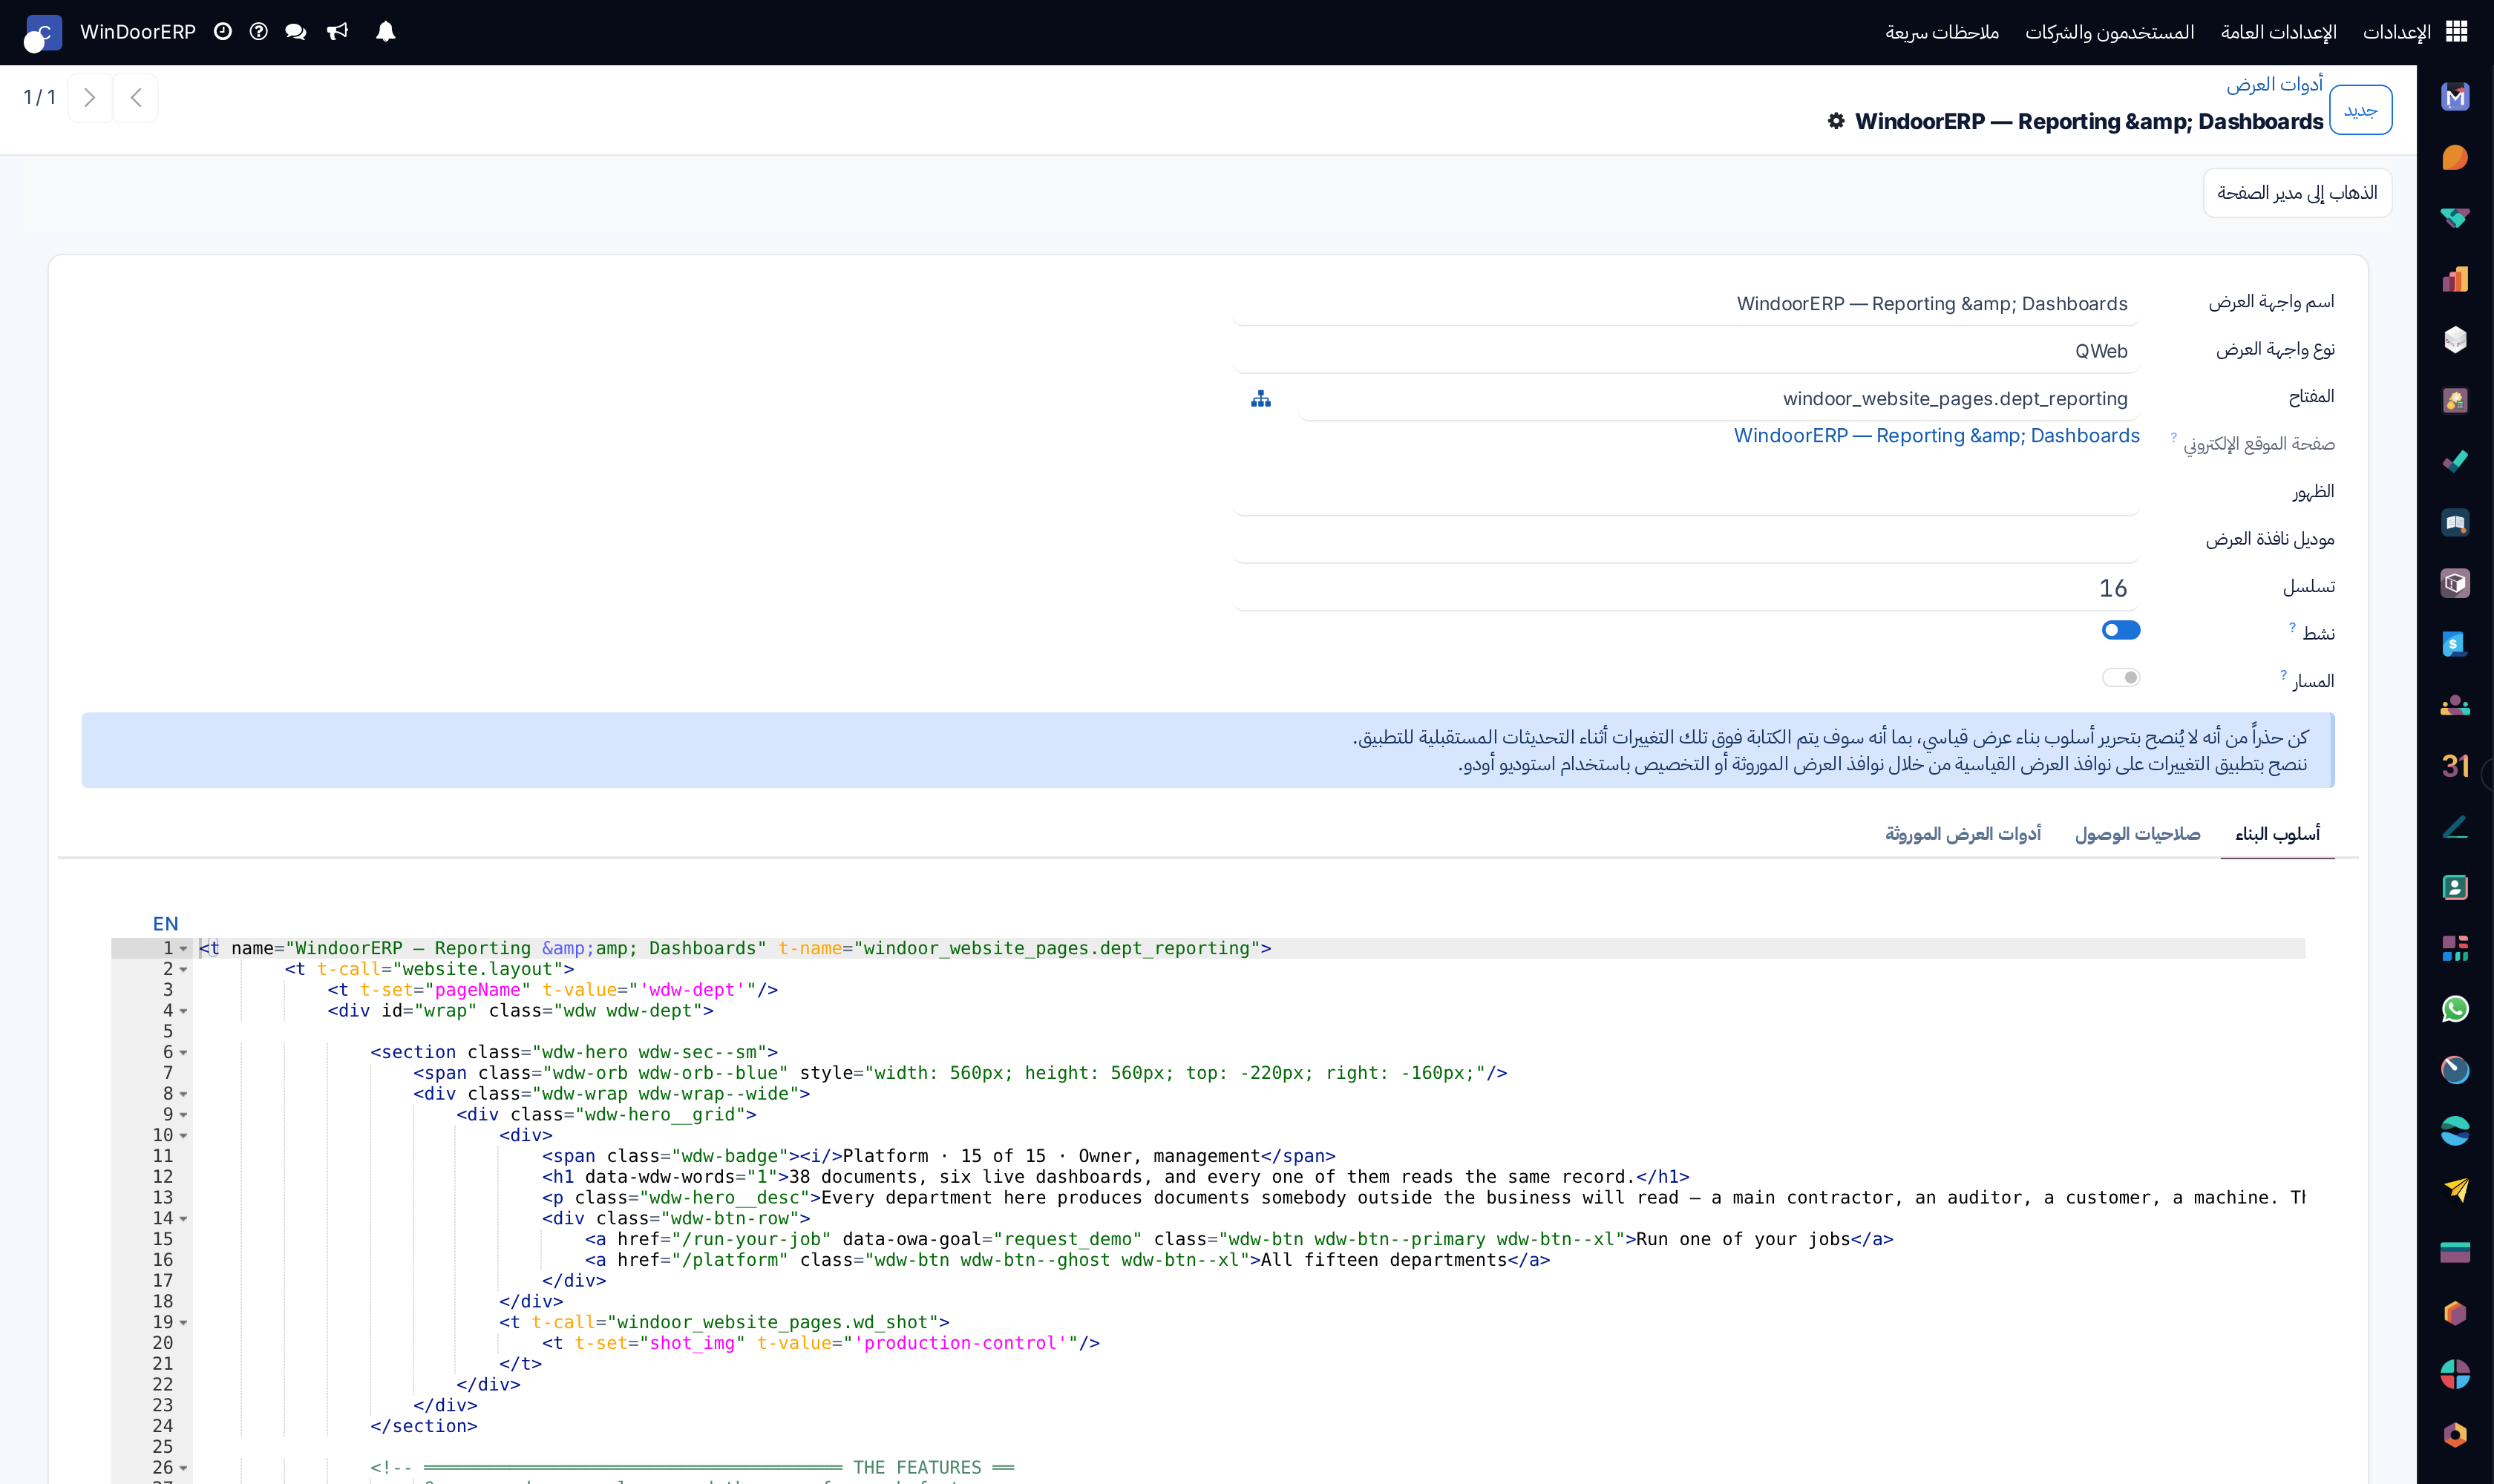Fold the t-call block at line 19
This screenshot has width=2494, height=1484.
(x=184, y=1323)
